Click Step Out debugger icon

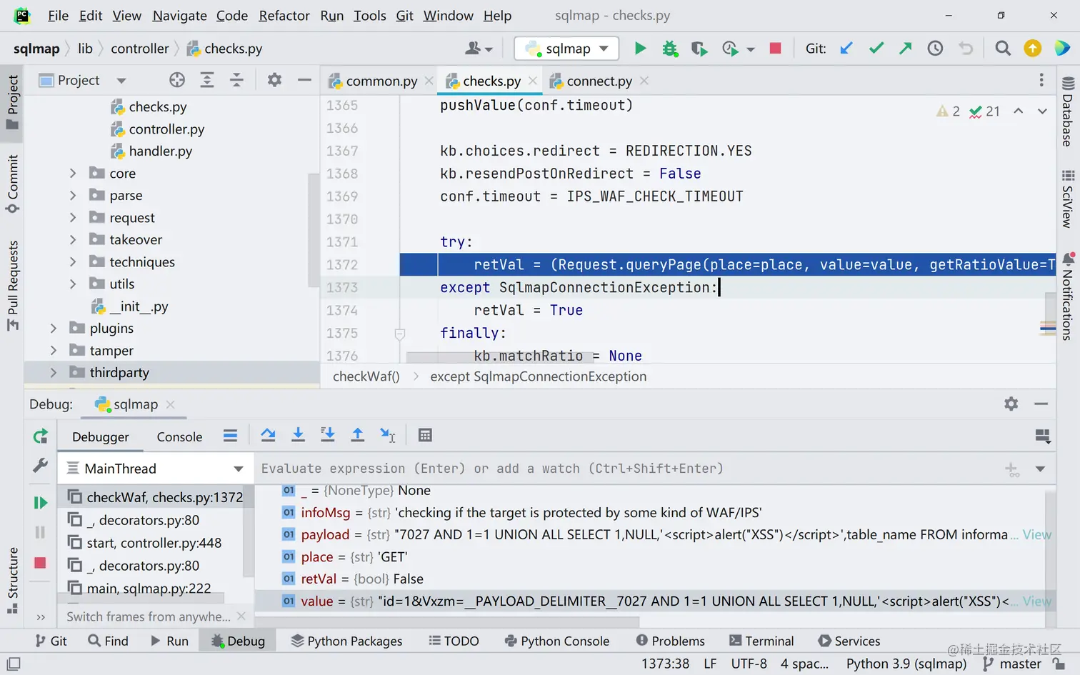coord(357,435)
